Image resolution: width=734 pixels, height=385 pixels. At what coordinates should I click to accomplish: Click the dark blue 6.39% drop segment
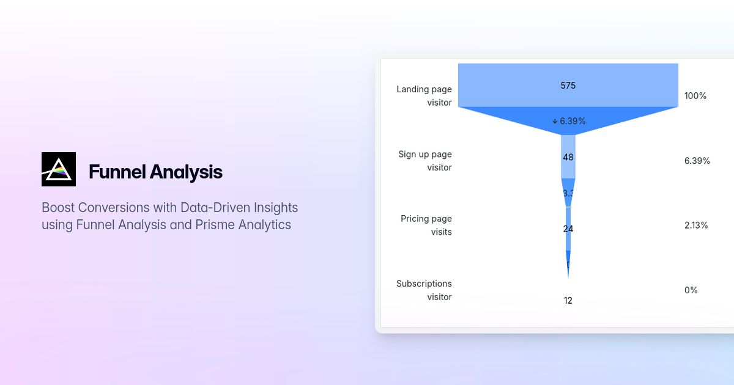[x=568, y=120]
